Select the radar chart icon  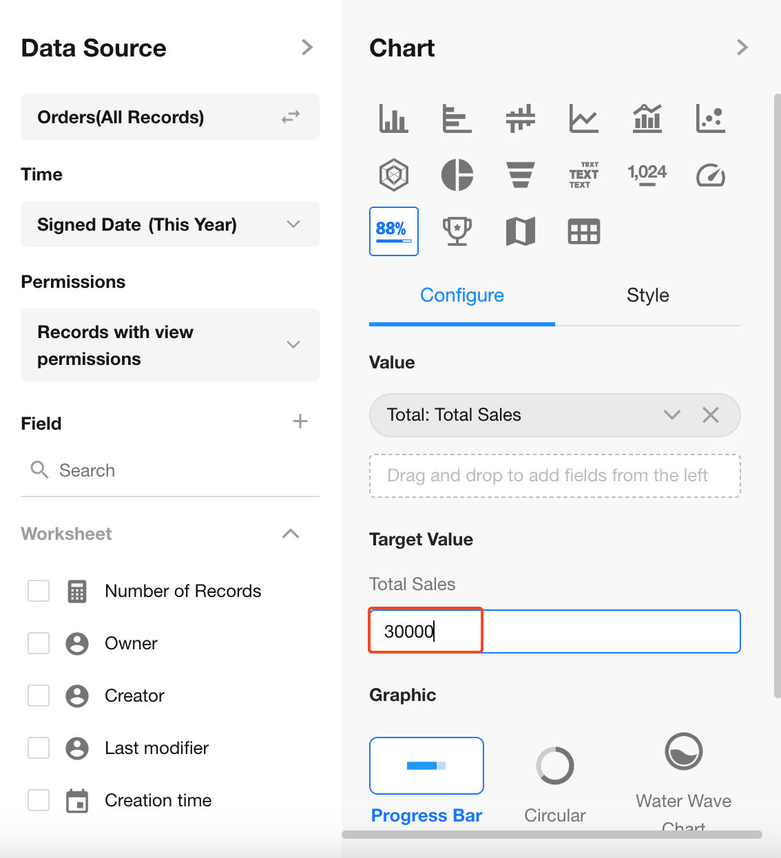click(394, 175)
